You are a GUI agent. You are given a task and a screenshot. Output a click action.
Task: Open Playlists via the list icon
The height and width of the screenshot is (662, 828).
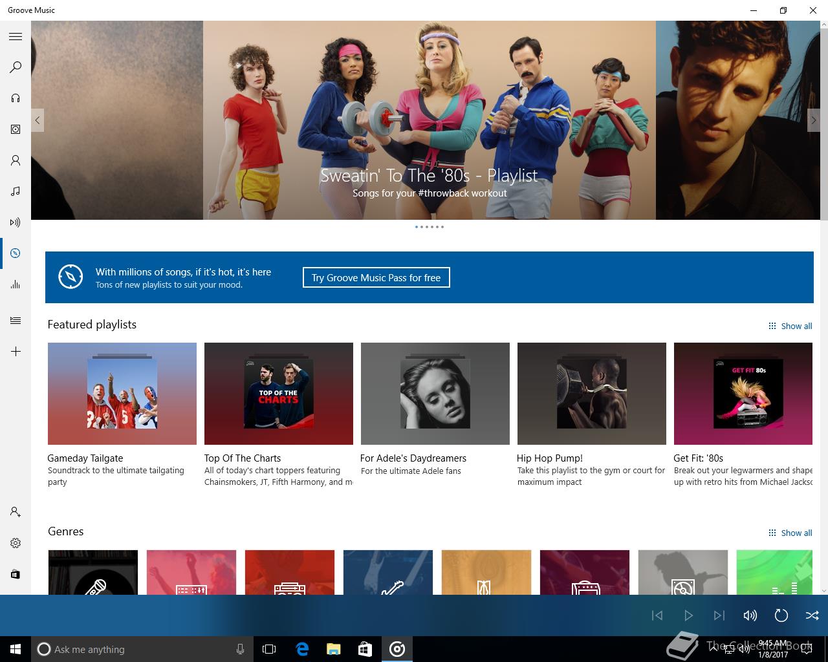point(16,321)
